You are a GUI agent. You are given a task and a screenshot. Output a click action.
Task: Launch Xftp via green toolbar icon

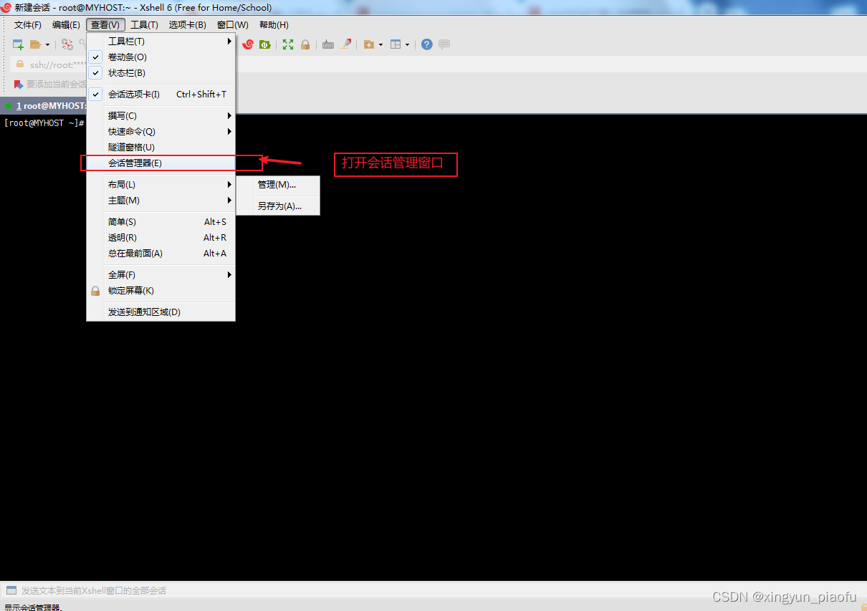[x=264, y=44]
